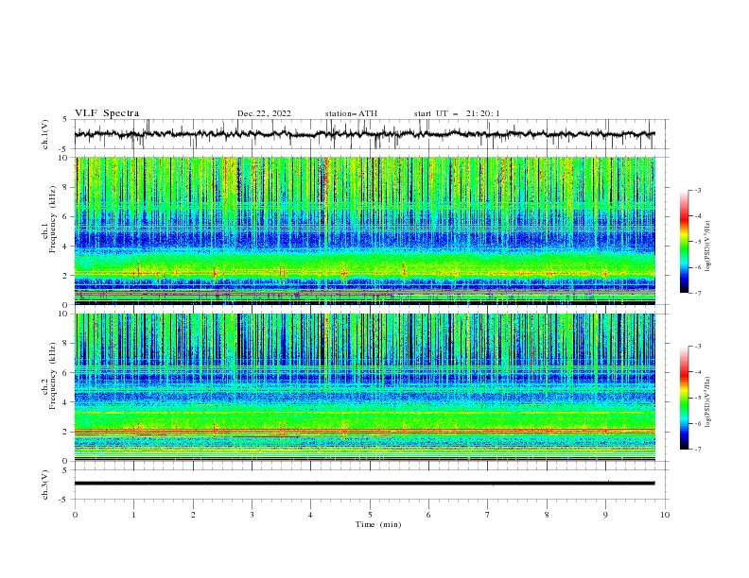The height and width of the screenshot is (578, 749).
Task: Click the ch.1 color scale bar
Action: [685, 242]
